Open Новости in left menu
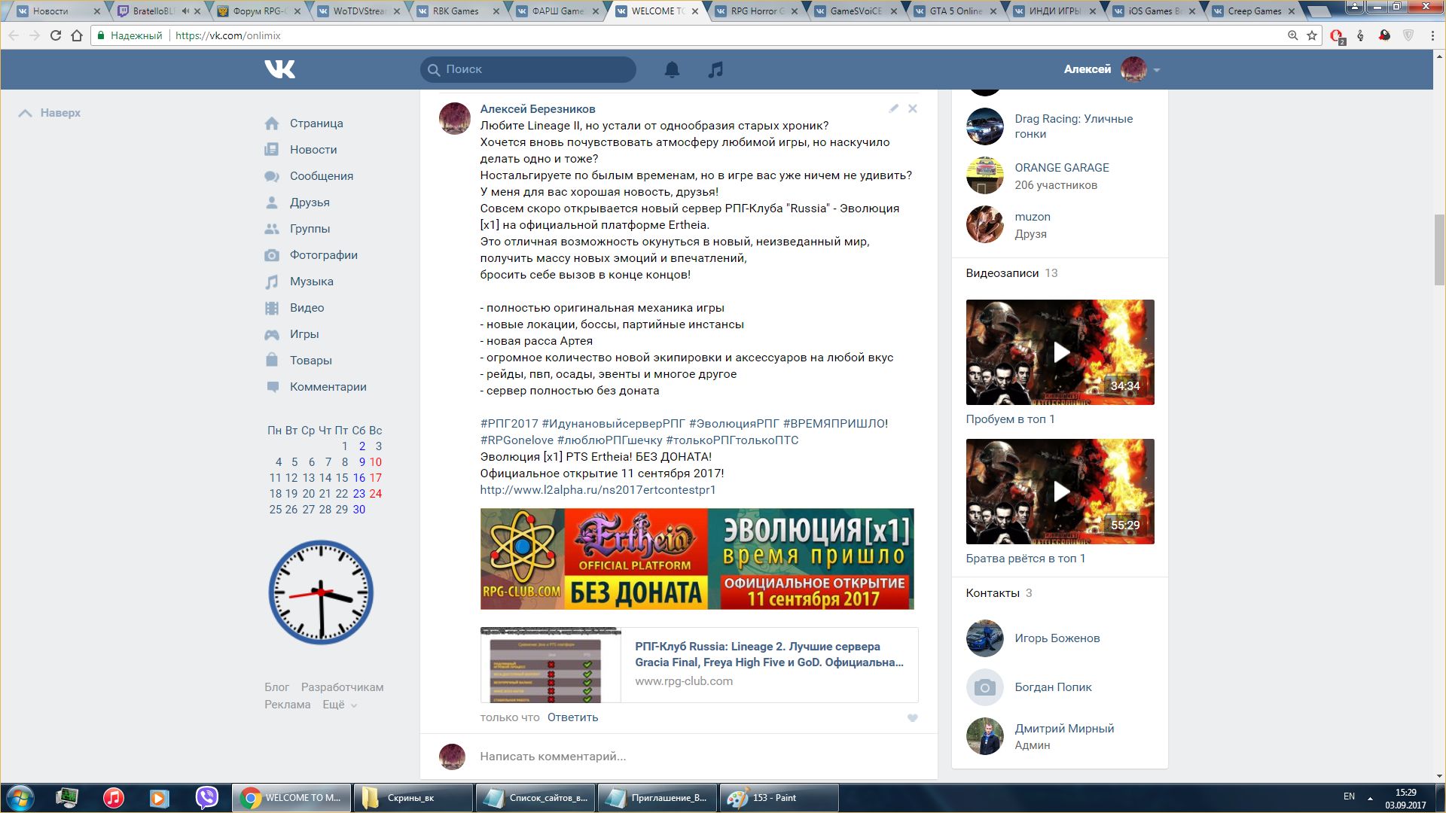 pos(313,150)
